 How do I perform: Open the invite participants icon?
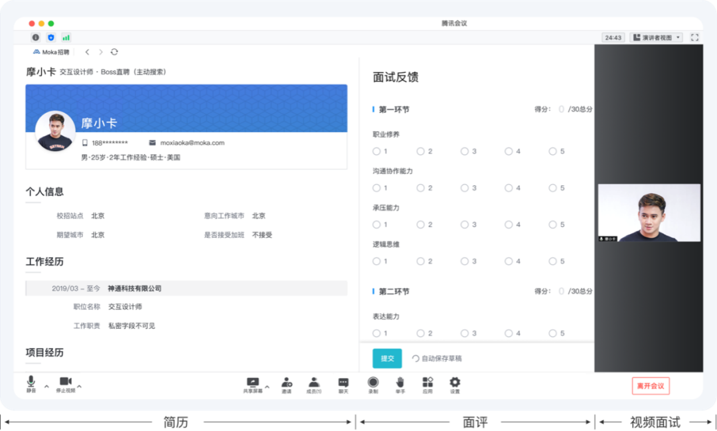tap(287, 383)
